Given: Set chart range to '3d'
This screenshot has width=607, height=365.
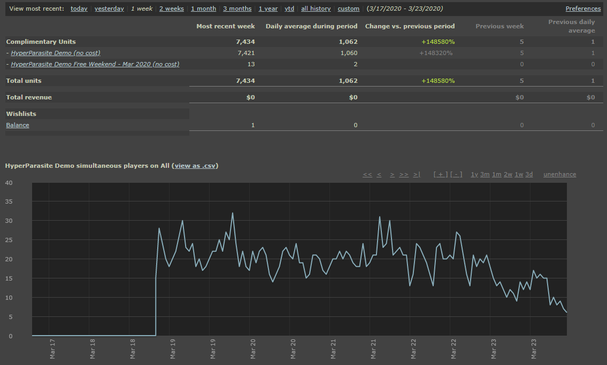Looking at the screenshot, I should (x=529, y=174).
